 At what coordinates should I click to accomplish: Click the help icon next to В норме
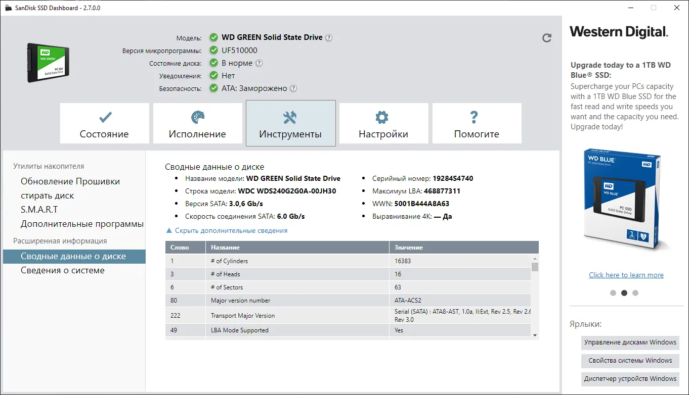(259, 63)
